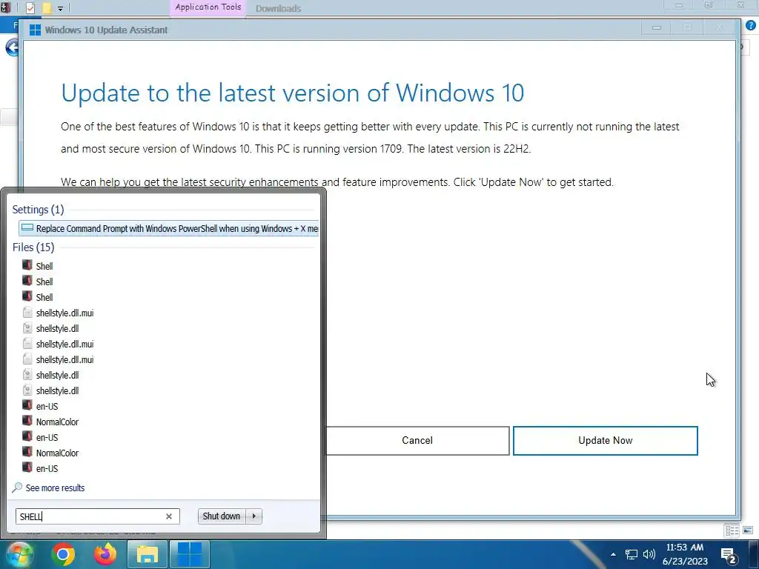
Task: Open the second NormalColor result
Action: (x=56, y=453)
